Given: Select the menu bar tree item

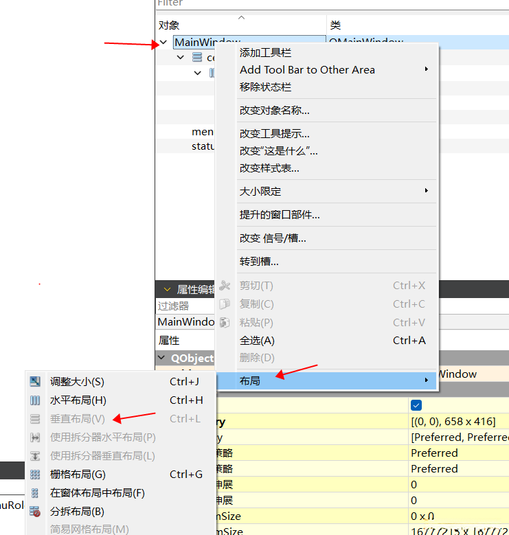Looking at the screenshot, I should 203,132.
